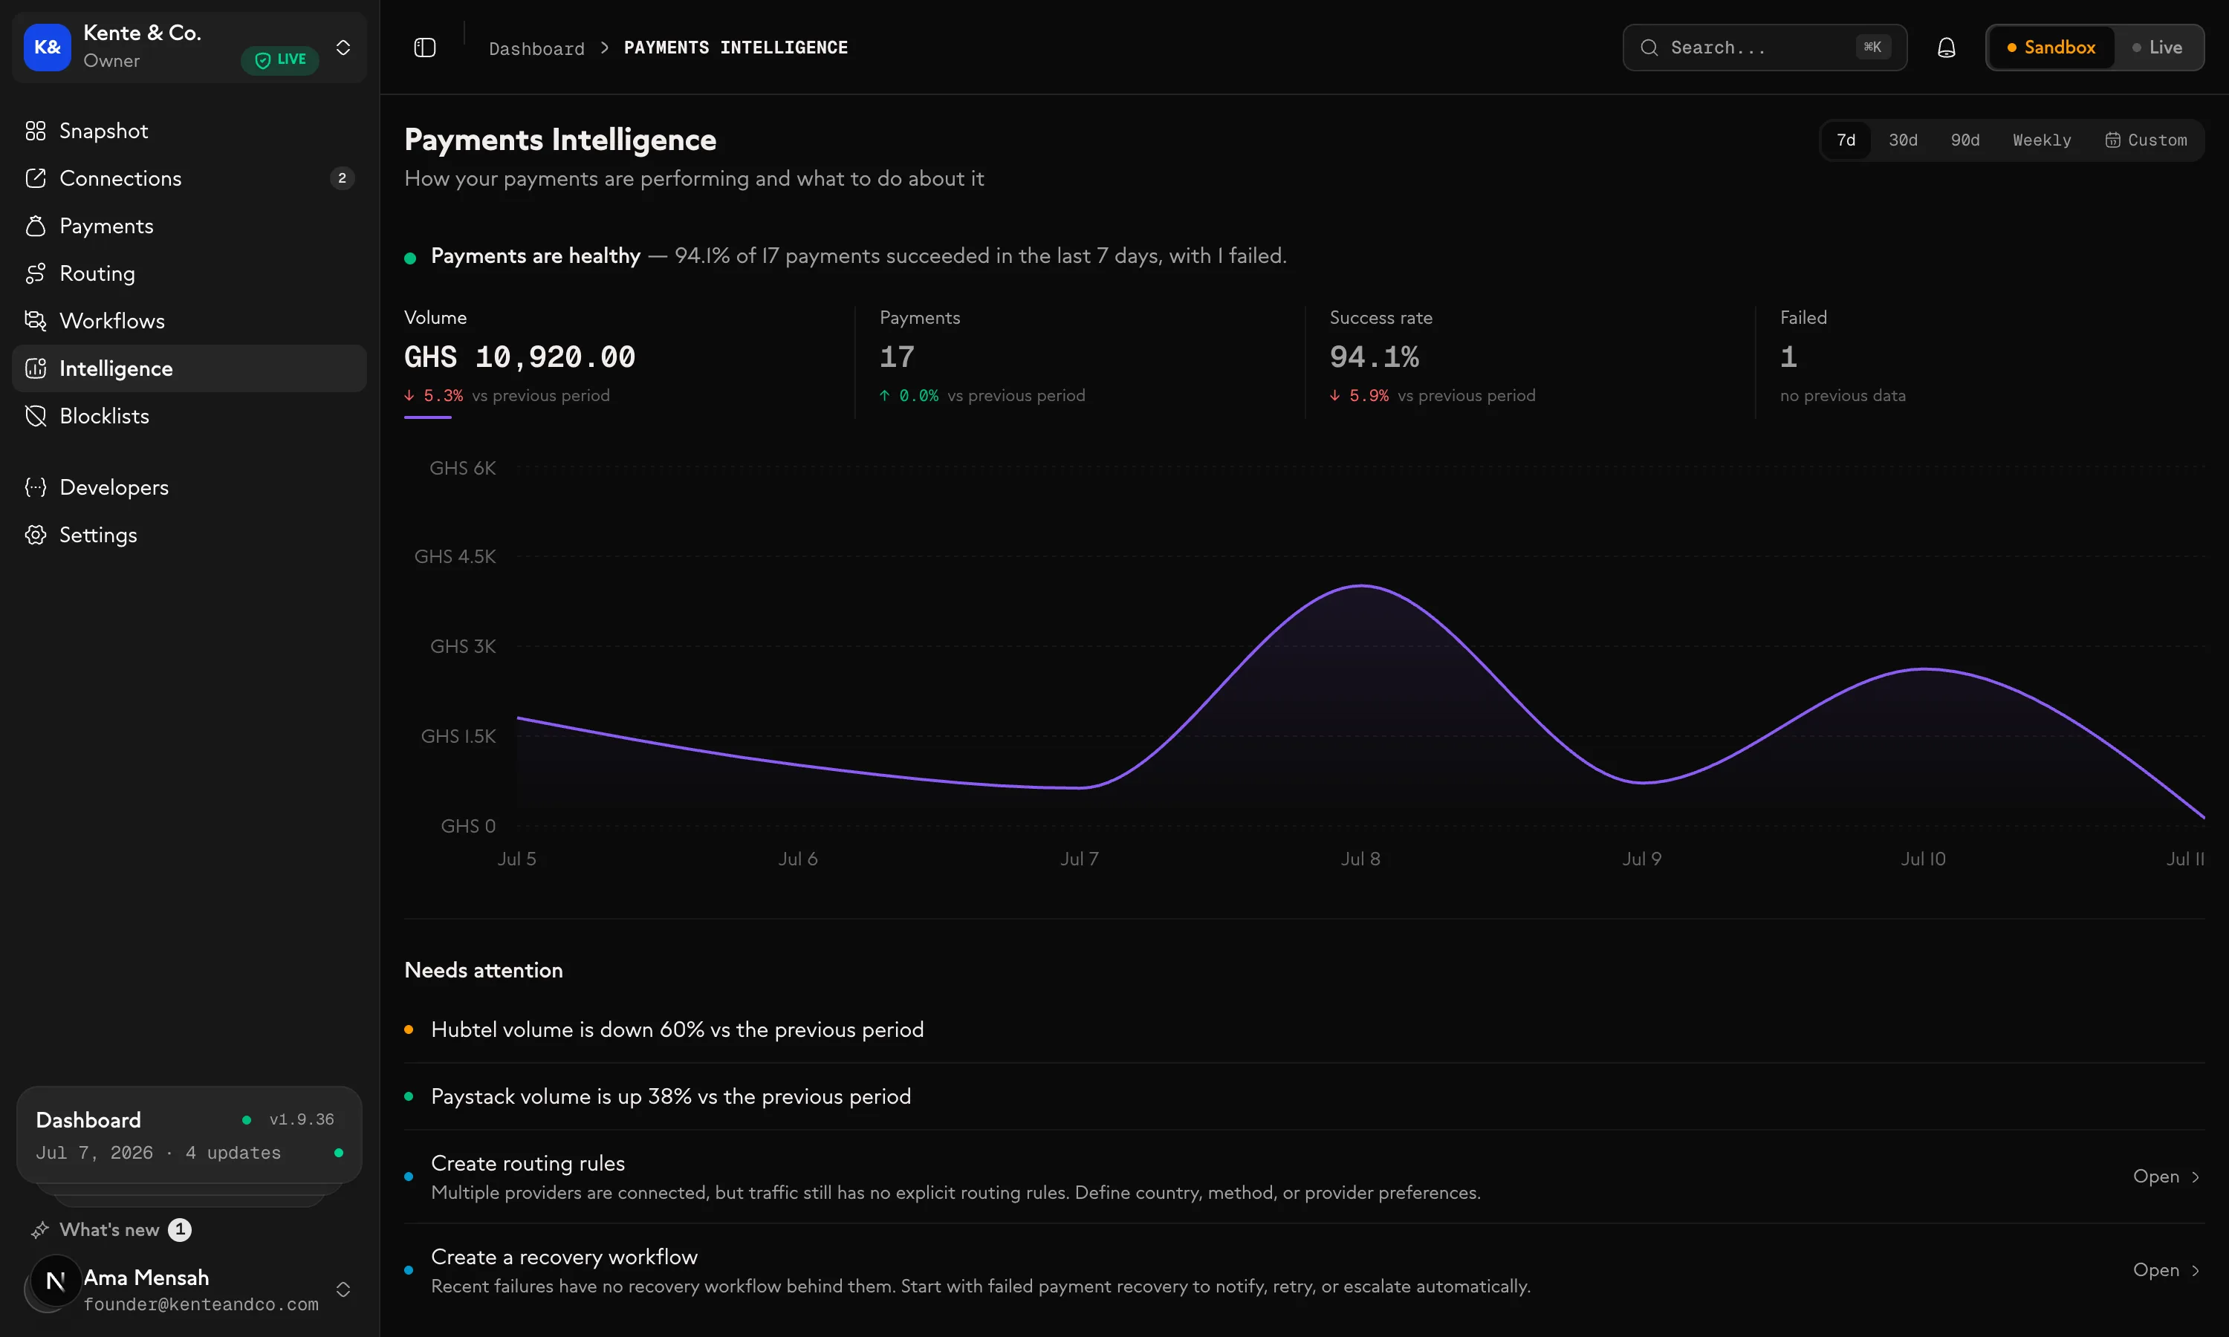Screen dimensions: 2229x1337
Task: Click the What's new sparkle icon
Action: click(39, 1230)
